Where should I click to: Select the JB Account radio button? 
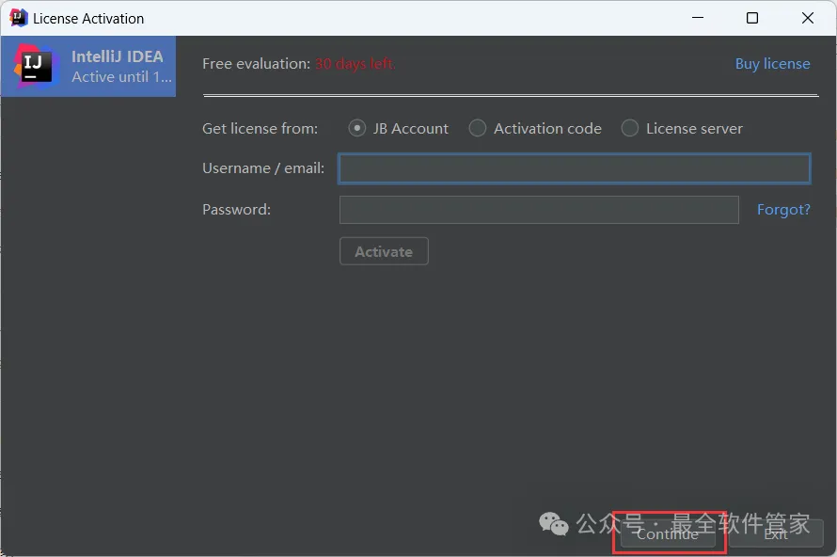tap(356, 128)
